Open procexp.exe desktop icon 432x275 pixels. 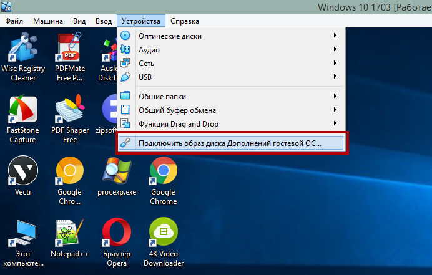point(117,176)
